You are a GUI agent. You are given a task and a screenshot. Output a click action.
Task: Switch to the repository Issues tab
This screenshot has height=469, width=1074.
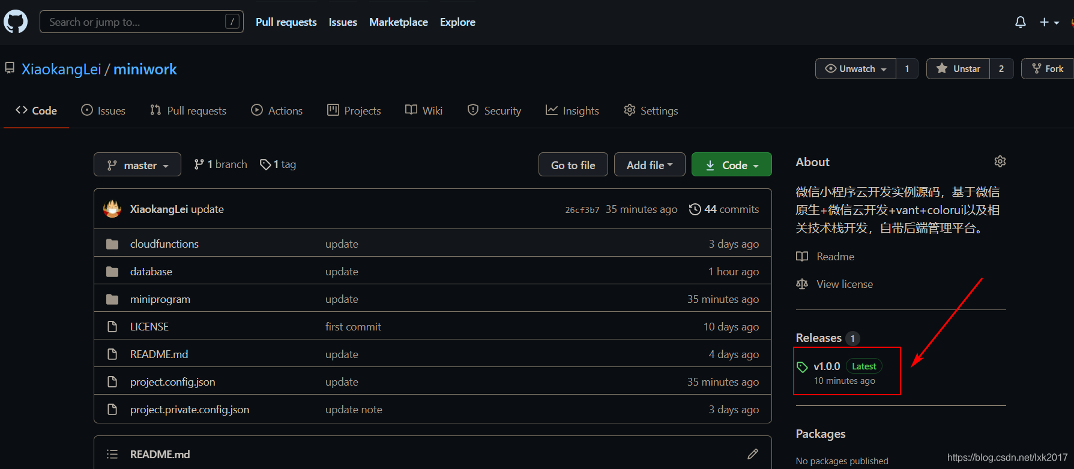103,111
